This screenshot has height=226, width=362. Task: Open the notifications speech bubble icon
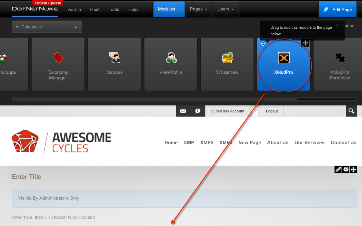click(x=198, y=111)
